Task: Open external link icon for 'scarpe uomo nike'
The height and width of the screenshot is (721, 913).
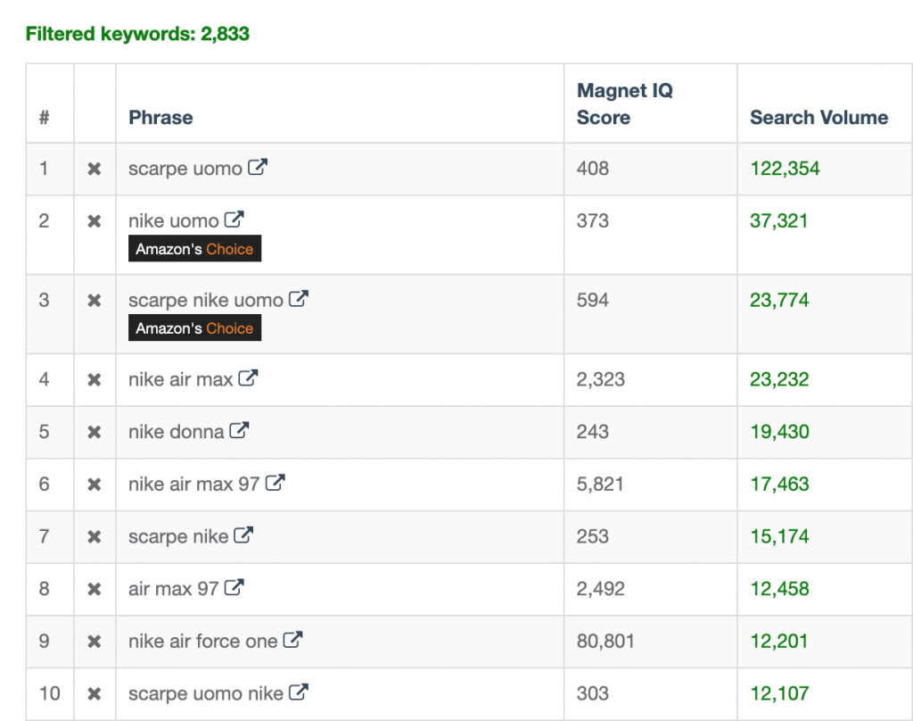Action: pyautogui.click(x=299, y=692)
